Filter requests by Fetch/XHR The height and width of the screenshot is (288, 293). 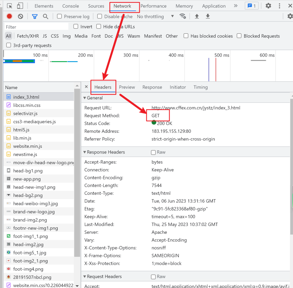coord(28,36)
